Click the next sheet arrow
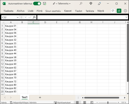This screenshot has width=129, height=104. tap(11, 98)
